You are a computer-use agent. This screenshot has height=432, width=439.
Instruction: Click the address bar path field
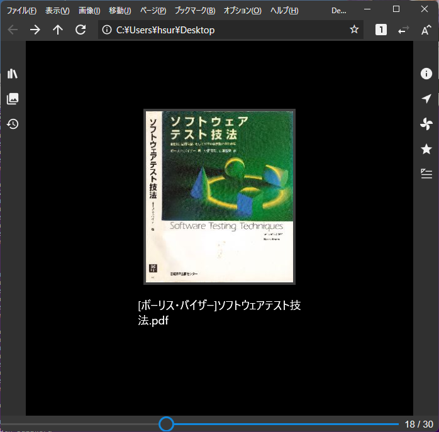(x=226, y=30)
